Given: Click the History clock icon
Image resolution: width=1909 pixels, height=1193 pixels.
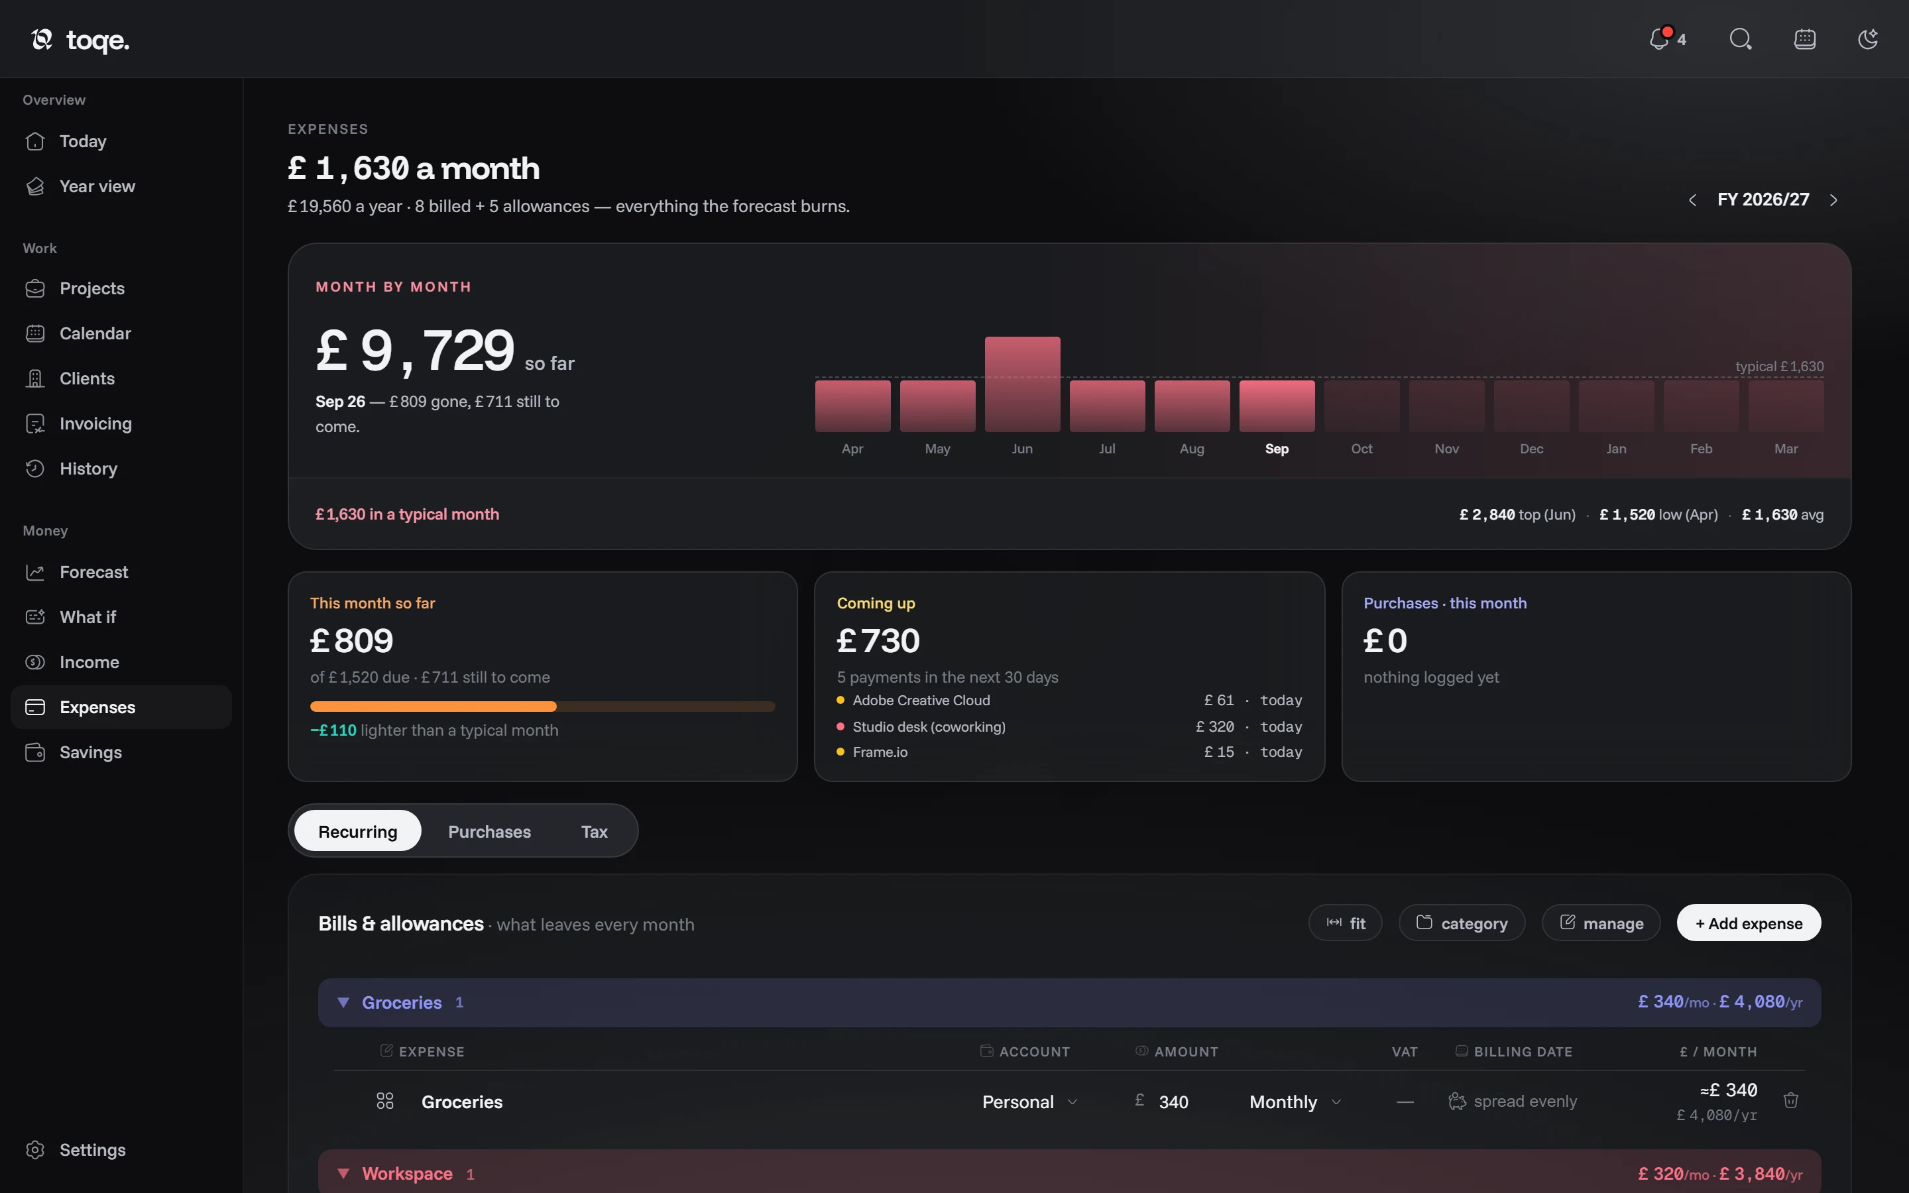Looking at the screenshot, I should click(x=34, y=469).
